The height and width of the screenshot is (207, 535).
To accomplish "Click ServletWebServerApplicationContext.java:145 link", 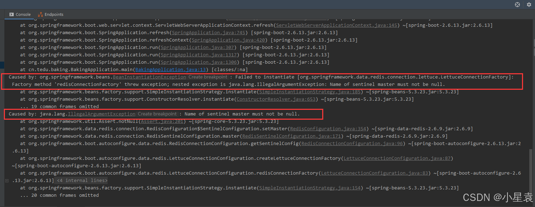I will point(337,25).
